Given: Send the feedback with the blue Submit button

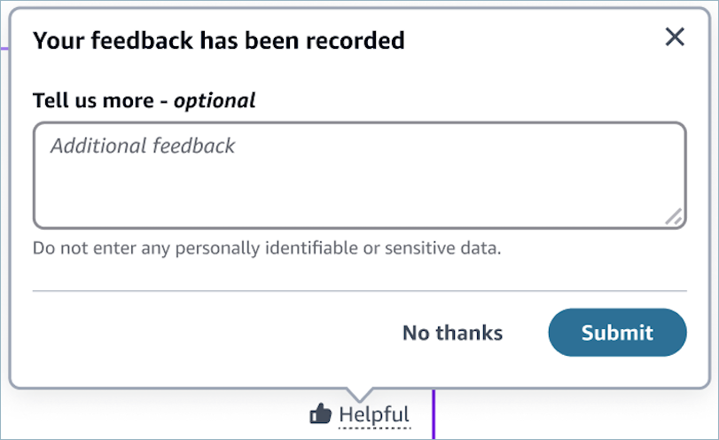Looking at the screenshot, I should (x=617, y=333).
